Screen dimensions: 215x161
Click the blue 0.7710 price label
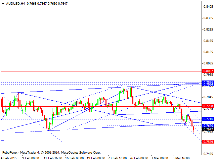pyautogui.click(x=208, y=119)
